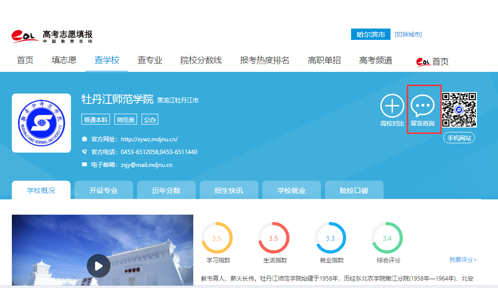Screen dimensions: 498x288
Task: Switch to the 学校概况 tab
Action: (41, 191)
